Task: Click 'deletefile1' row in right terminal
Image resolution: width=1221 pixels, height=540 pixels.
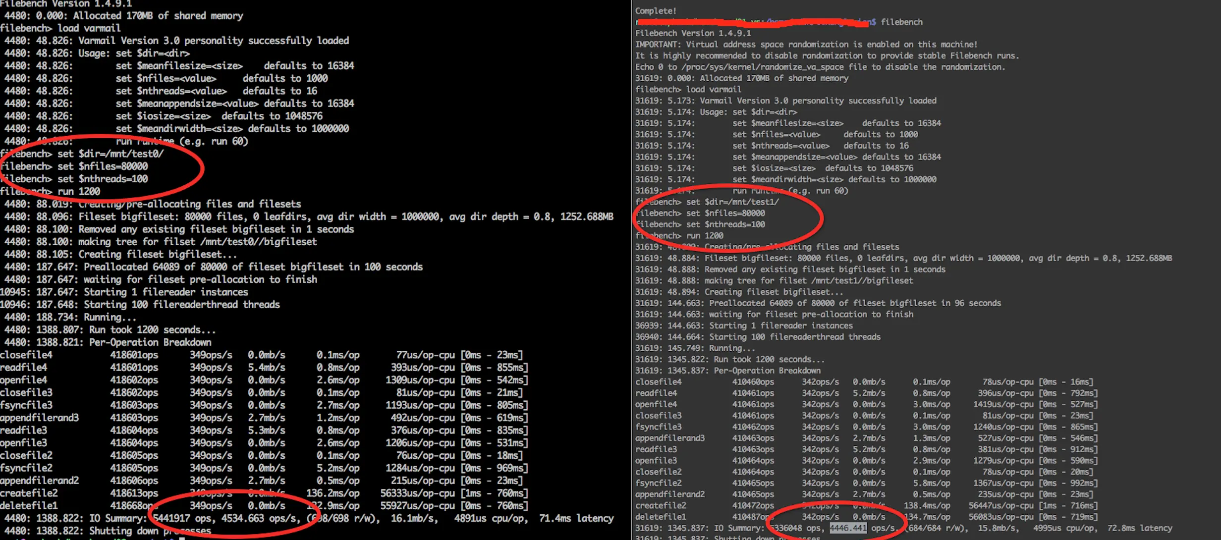Action: pos(867,517)
